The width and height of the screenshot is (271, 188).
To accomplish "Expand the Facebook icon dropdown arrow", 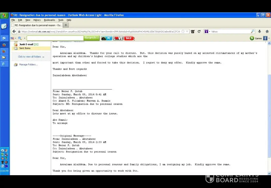I will tap(269, 38).
